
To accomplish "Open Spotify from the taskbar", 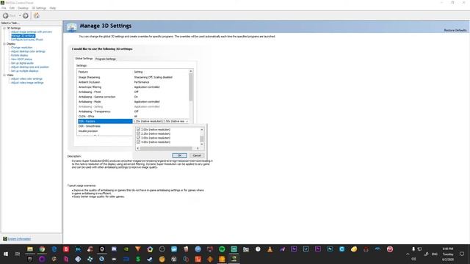I will [222, 249].
